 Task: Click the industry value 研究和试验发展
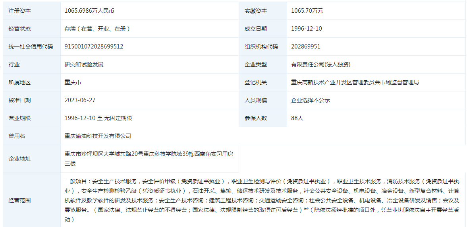click(x=84, y=64)
